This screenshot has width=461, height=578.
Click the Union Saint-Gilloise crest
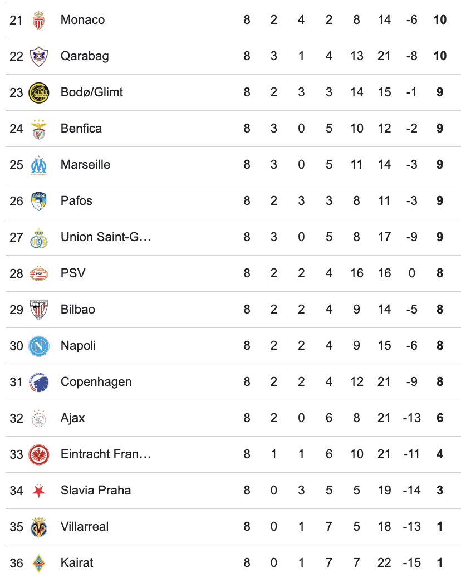[38, 237]
